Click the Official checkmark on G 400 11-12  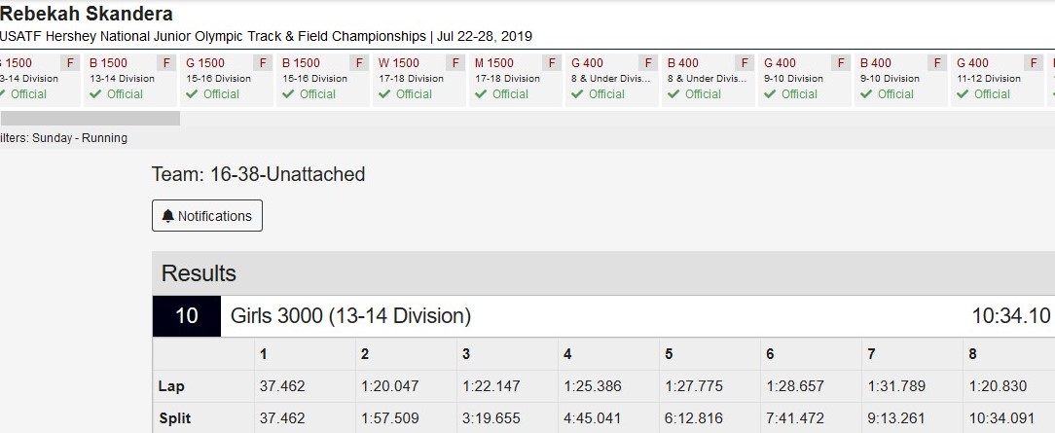[x=963, y=94]
